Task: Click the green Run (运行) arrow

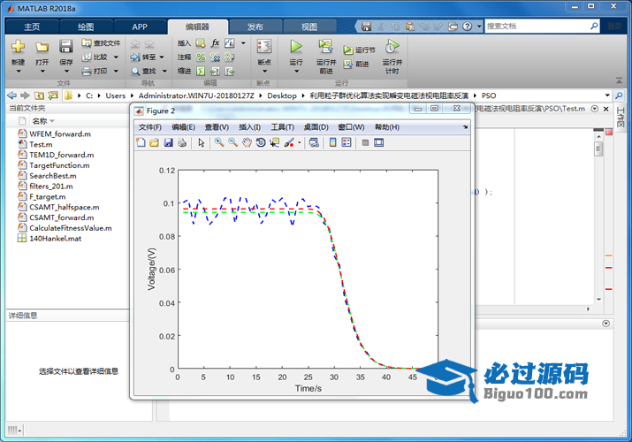Action: point(296,47)
